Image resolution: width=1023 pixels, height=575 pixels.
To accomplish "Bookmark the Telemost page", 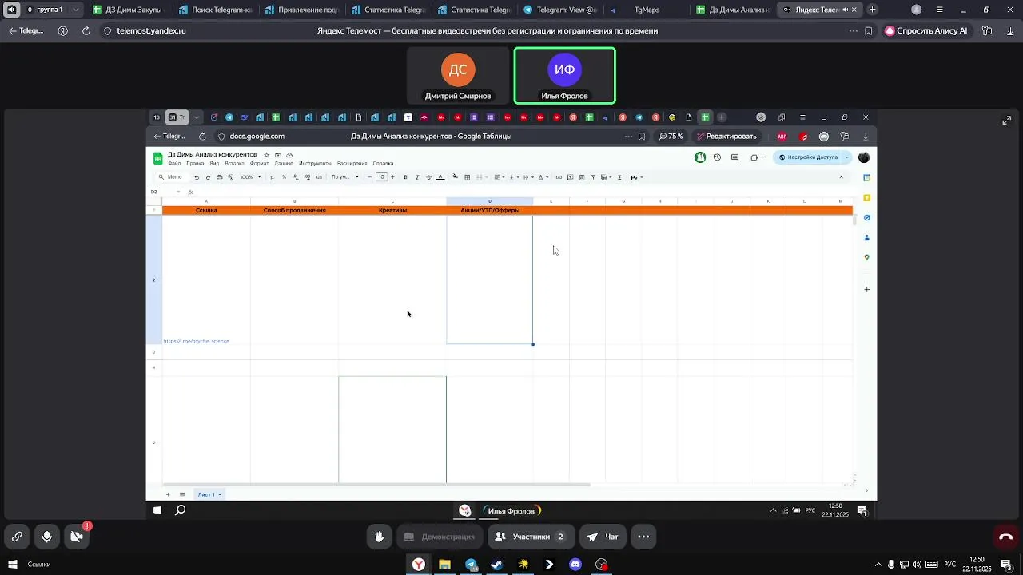I will (x=869, y=30).
